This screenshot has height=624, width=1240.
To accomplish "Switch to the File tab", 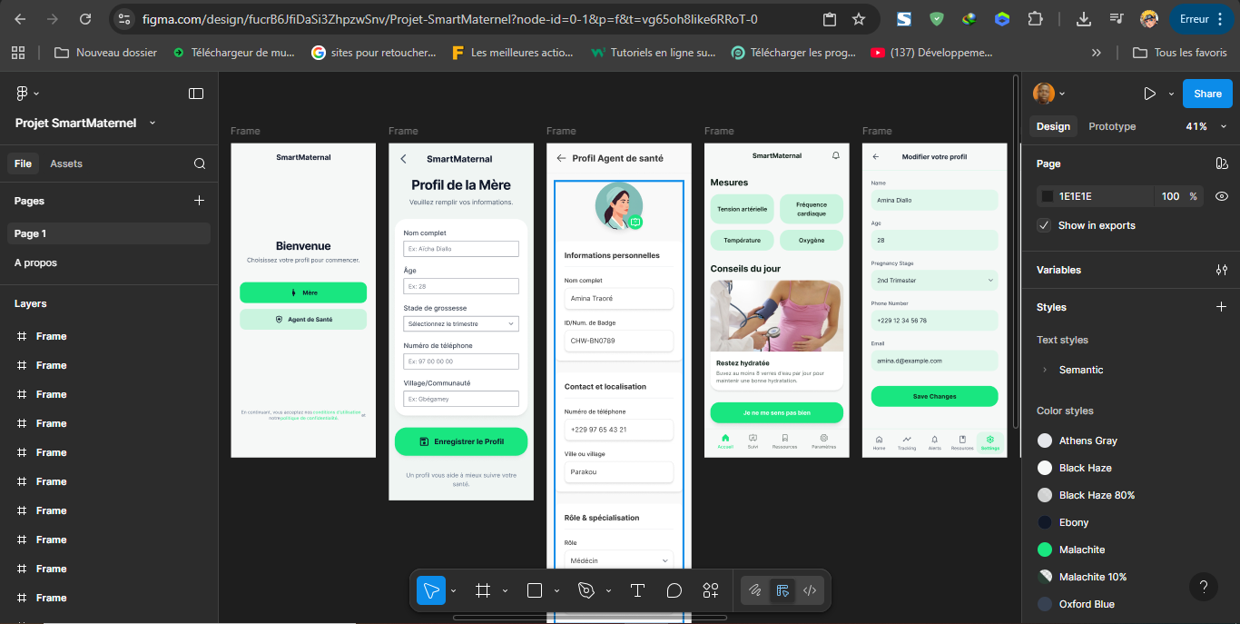I will click(23, 163).
